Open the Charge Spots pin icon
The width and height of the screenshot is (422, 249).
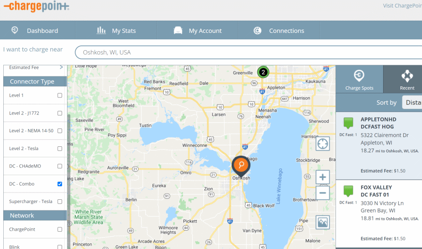click(x=359, y=76)
